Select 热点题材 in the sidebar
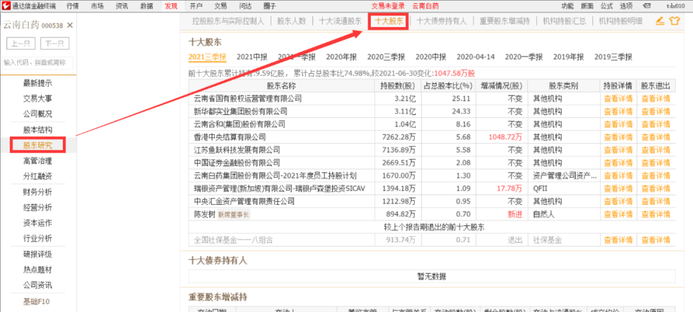Viewport: 693px width, 312px height. click(38, 270)
